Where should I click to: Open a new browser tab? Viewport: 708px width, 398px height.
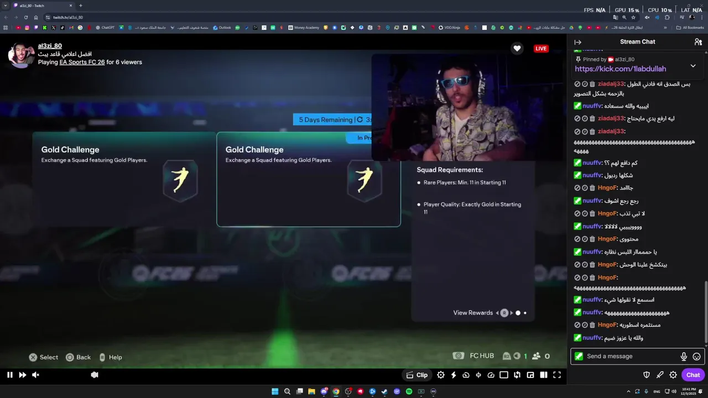(80, 6)
